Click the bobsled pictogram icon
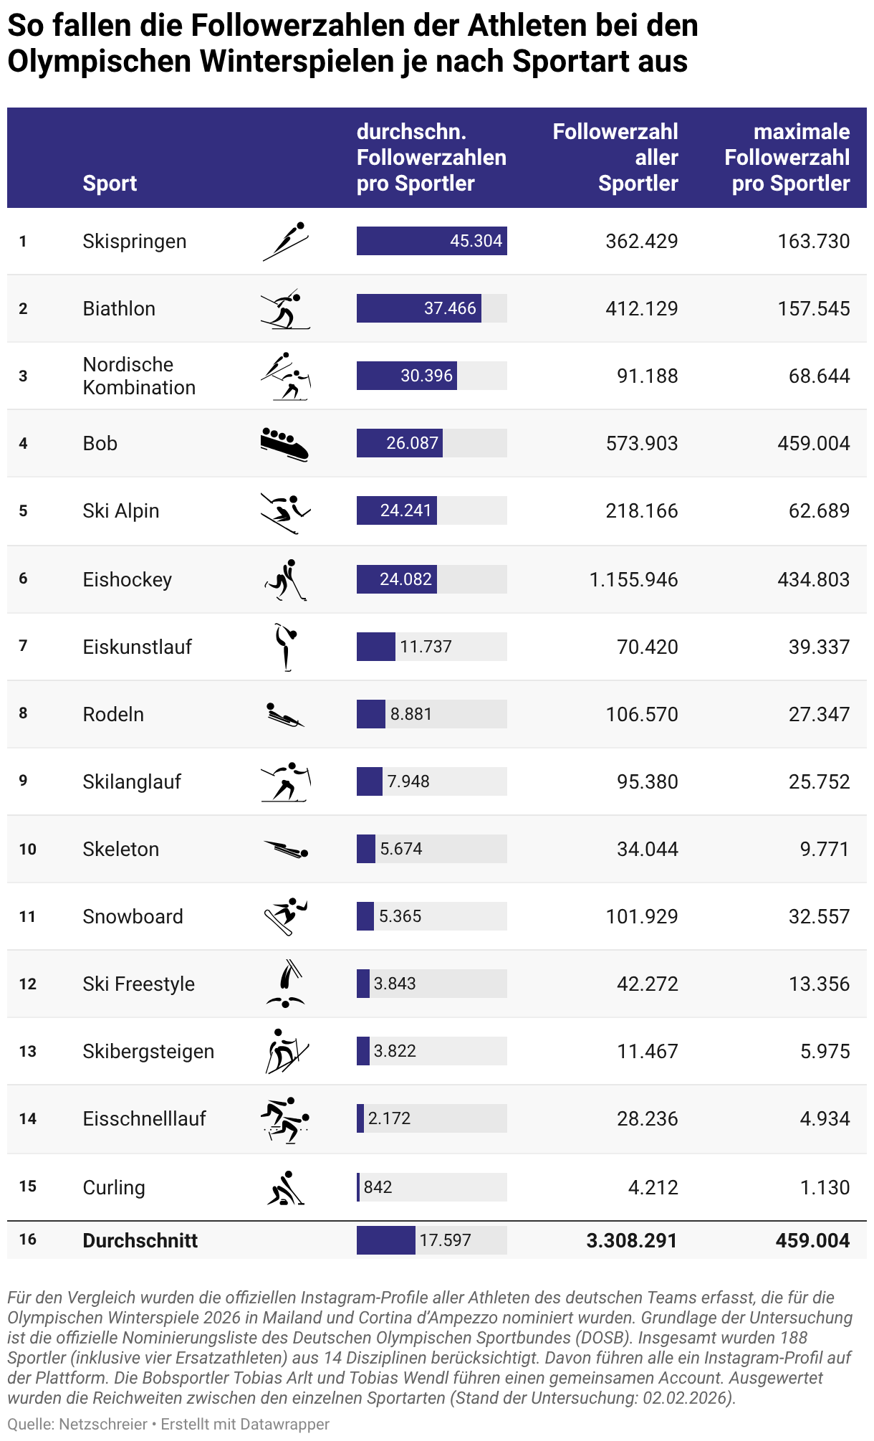 [285, 444]
